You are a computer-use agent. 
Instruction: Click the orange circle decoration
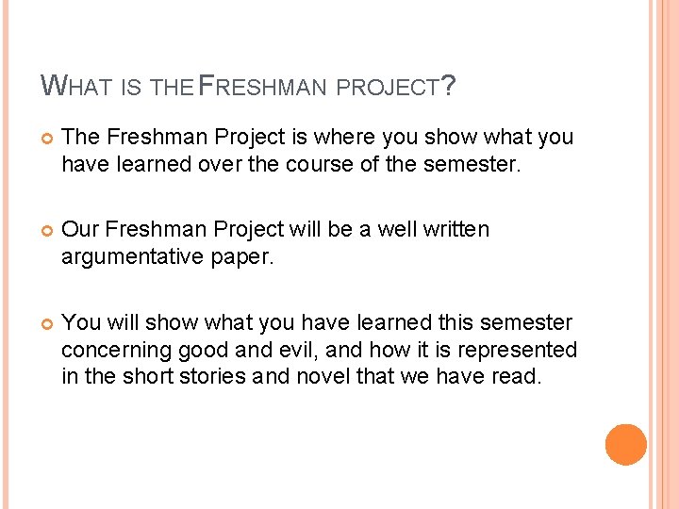tap(625, 444)
